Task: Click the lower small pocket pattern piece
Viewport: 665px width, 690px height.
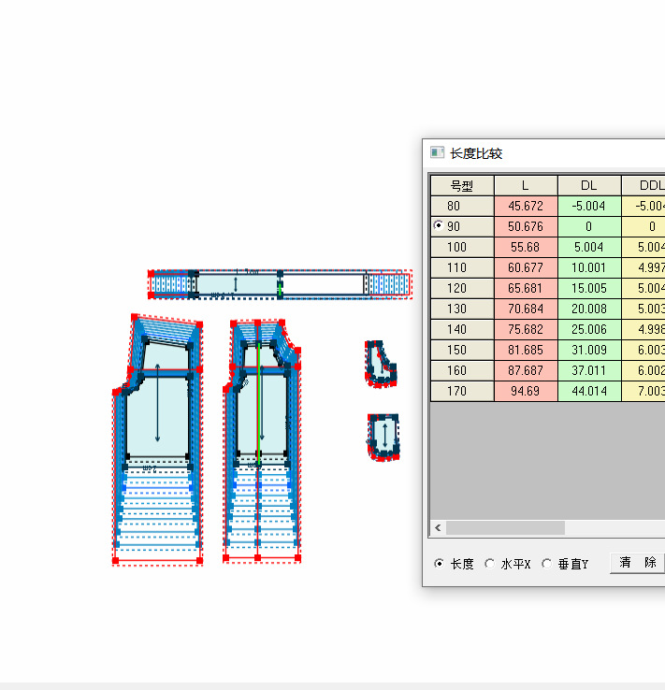Action: tap(383, 437)
